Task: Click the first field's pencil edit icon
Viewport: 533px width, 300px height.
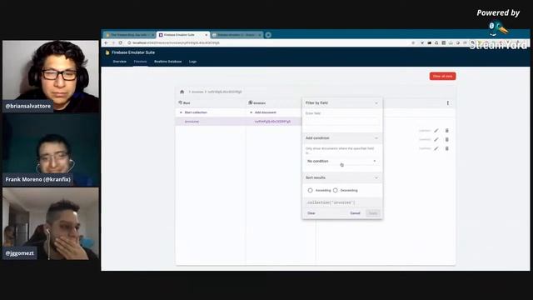Action: pyautogui.click(x=436, y=131)
